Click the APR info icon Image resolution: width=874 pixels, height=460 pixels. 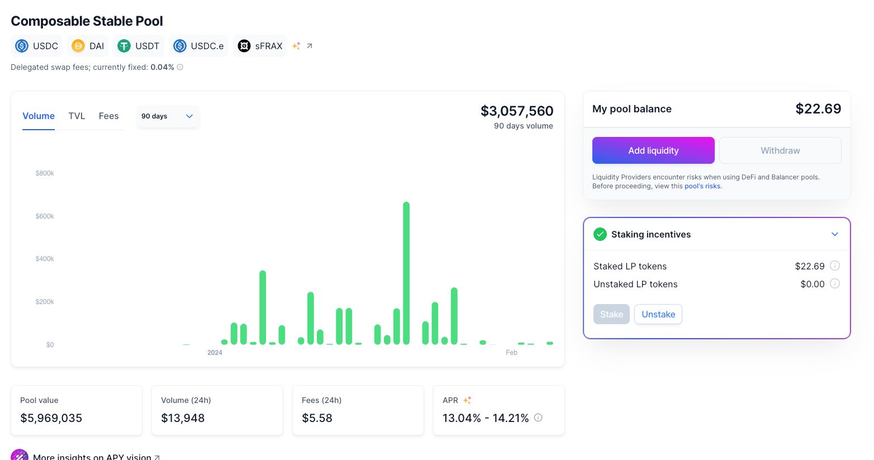pos(538,418)
